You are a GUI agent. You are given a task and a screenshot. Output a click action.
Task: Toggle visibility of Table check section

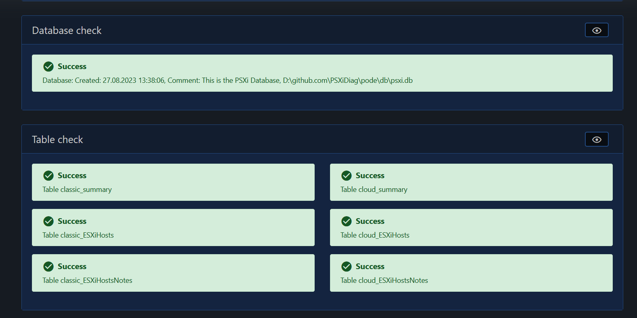[x=597, y=139]
